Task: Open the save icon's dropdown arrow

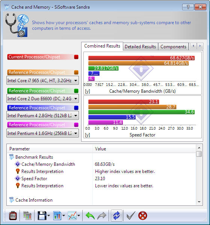Action: click(48, 216)
